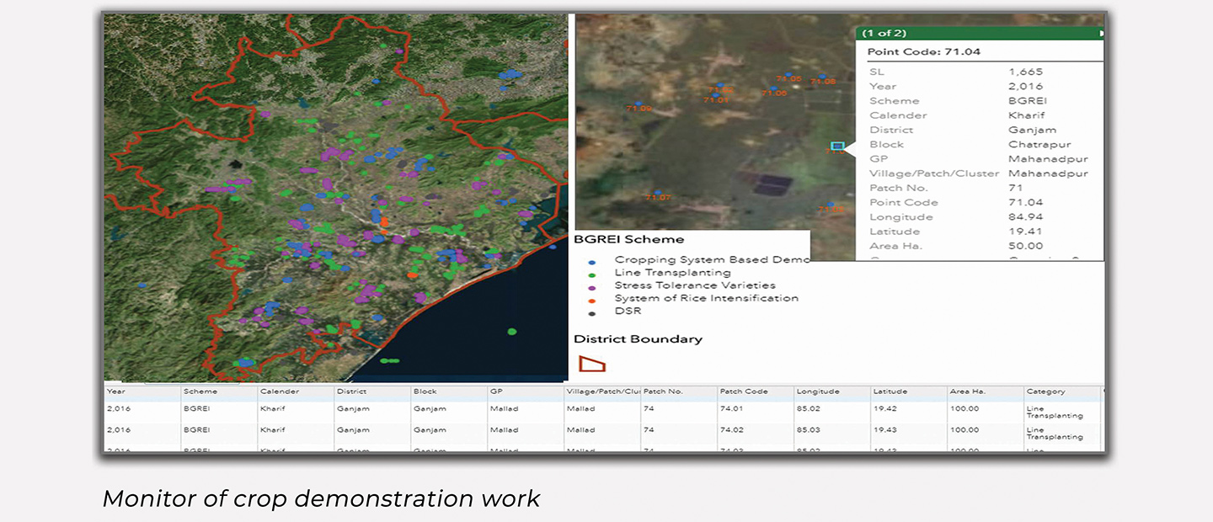Click the 'Point Code: 71.04' popup title
Screen dimensions: 1213x522
pos(924,52)
